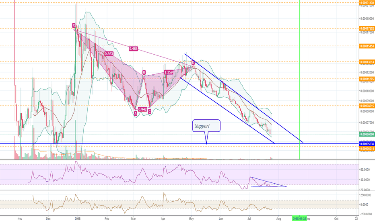
Task: Click the 0.00010000 price axis tick
Action: [367, 91]
